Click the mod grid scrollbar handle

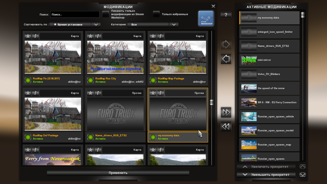click(212, 102)
